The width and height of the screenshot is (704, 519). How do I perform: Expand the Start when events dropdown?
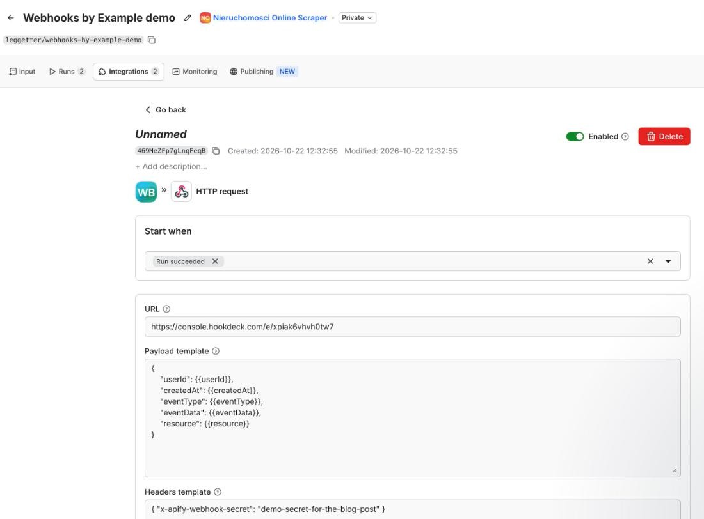[x=668, y=261]
